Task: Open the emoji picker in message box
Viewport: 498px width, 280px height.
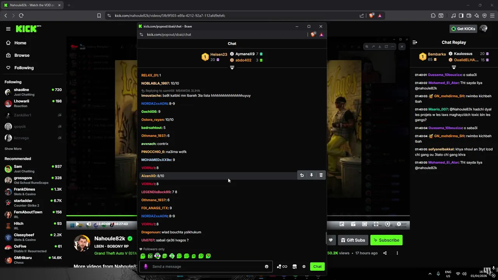Action: (267, 266)
